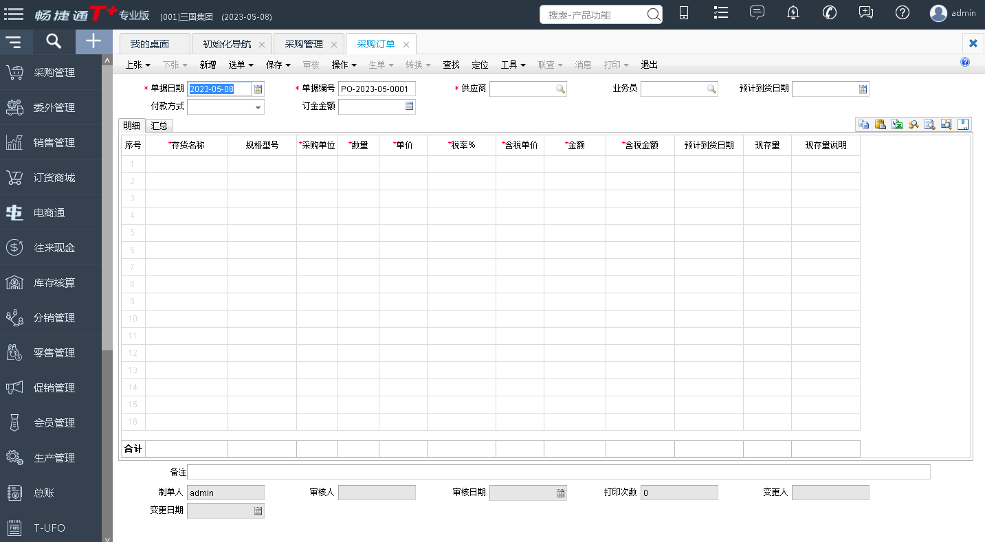This screenshot has width=985, height=542.
Task: Click the paste rows clipboard icon
Action: point(879,124)
